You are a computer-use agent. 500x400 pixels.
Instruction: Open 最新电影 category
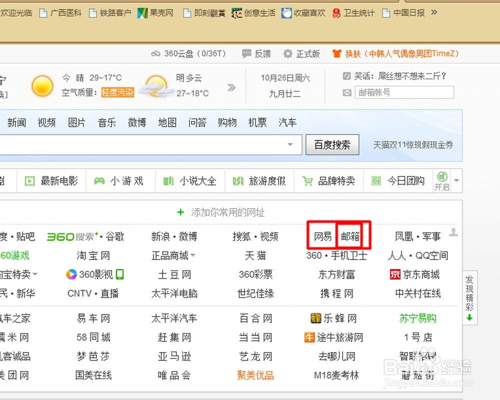[51, 181]
